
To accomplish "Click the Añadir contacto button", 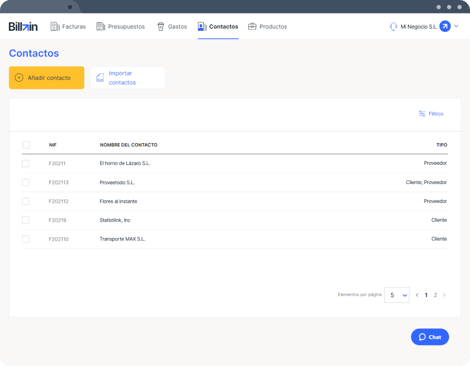I will (x=46, y=78).
